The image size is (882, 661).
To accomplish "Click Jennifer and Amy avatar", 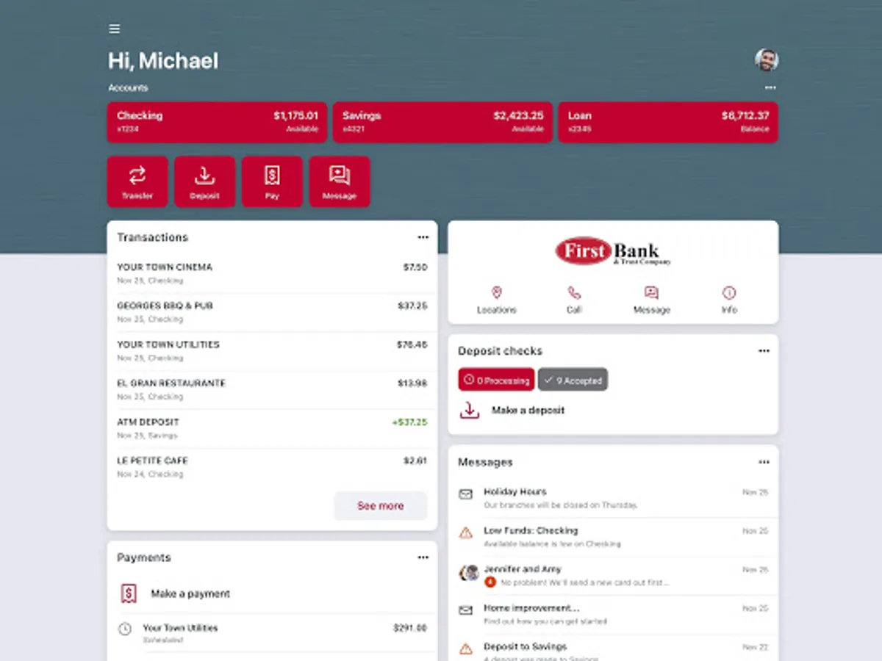I will pyautogui.click(x=469, y=573).
